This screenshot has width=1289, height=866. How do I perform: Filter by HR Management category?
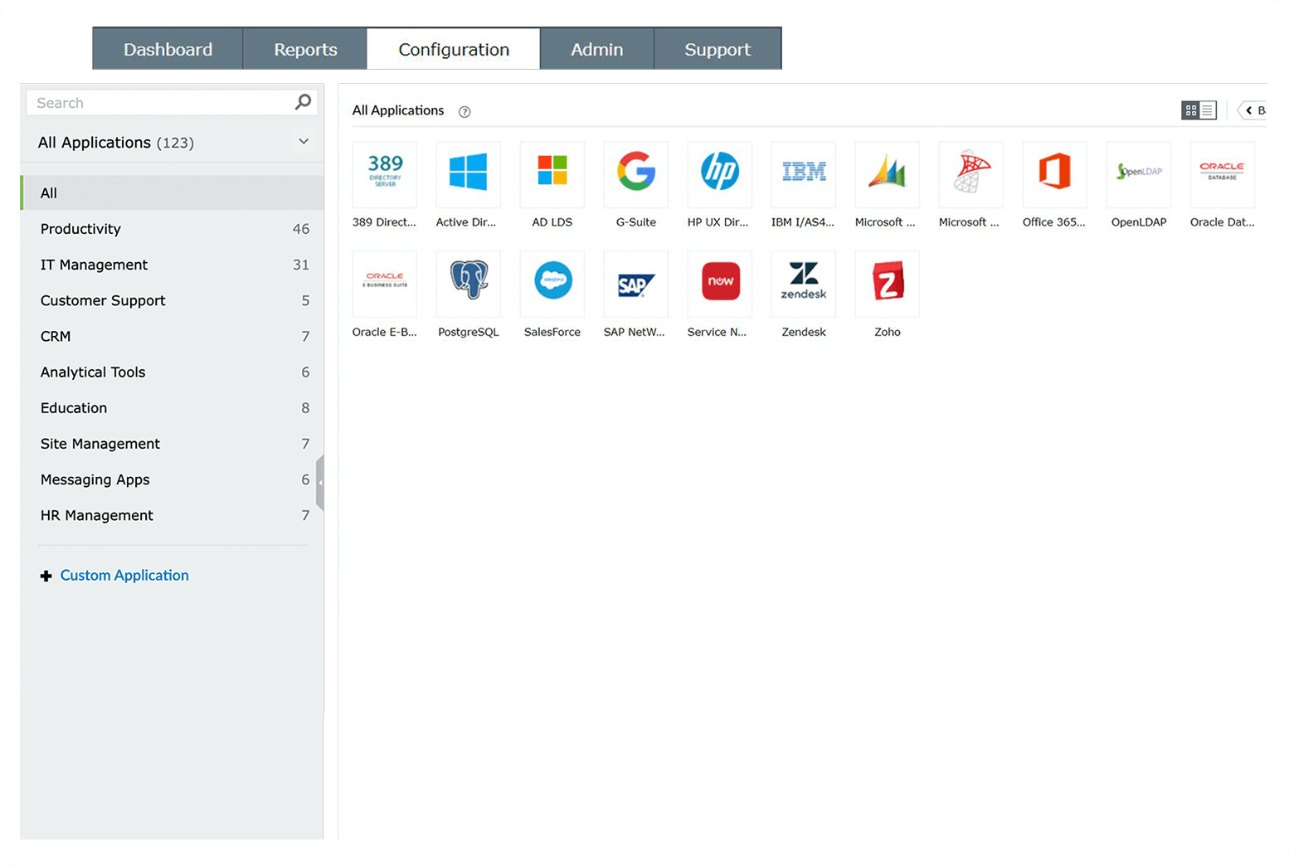(x=173, y=515)
